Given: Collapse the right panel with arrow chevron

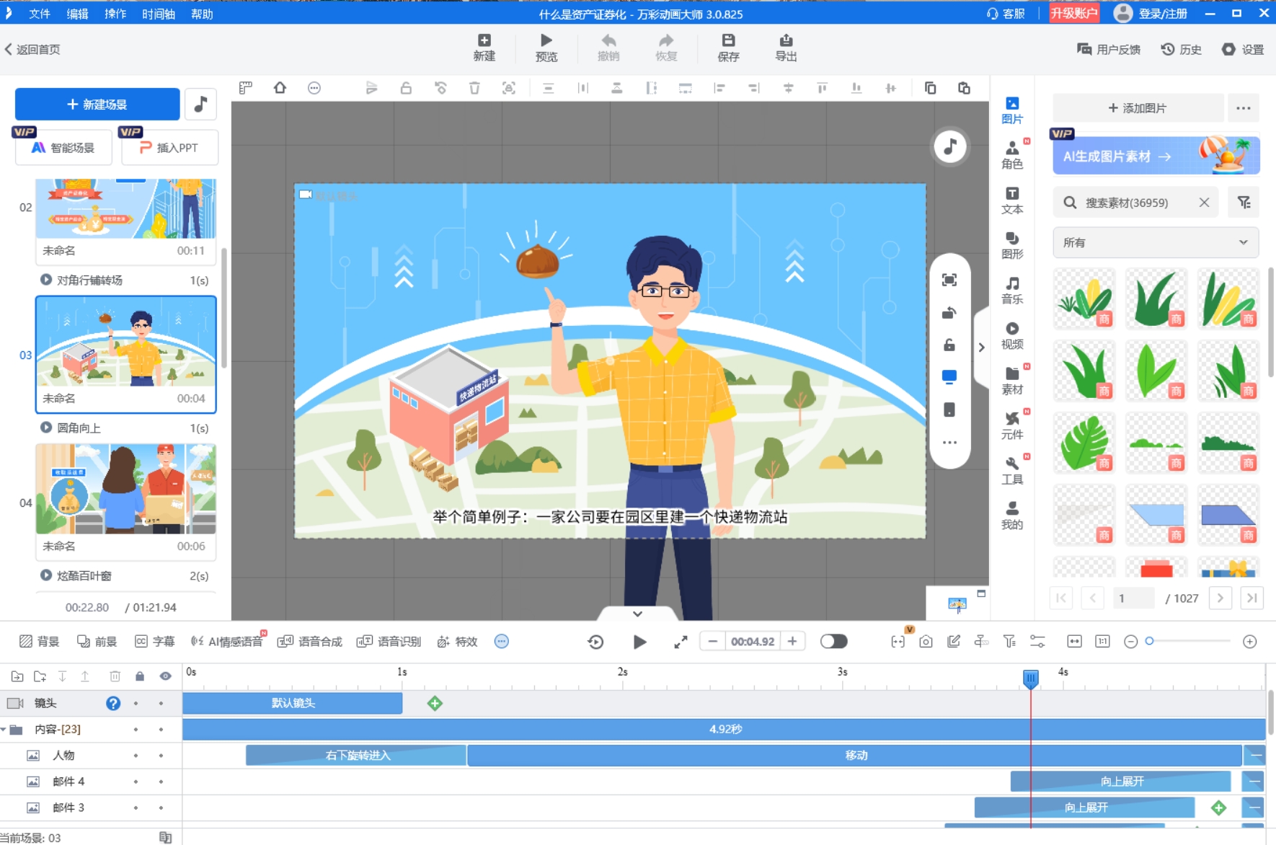Looking at the screenshot, I should tap(981, 348).
